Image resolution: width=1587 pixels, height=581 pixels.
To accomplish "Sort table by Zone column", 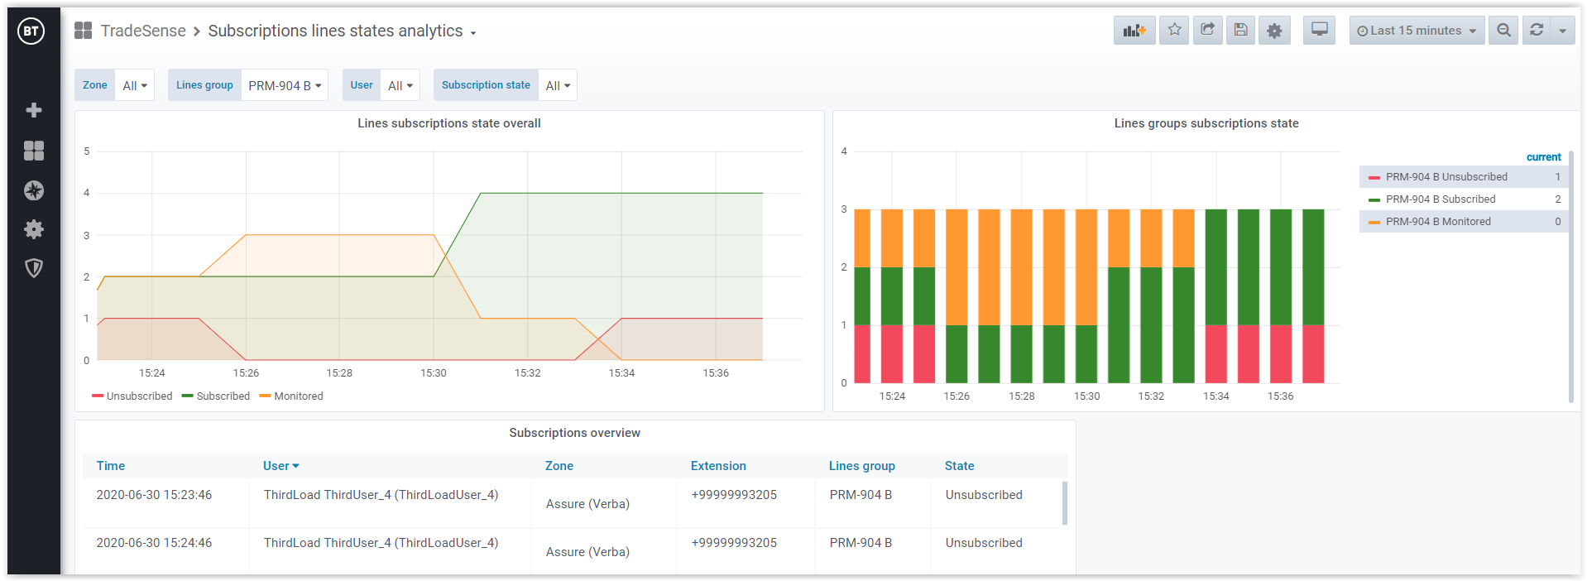I will (559, 466).
